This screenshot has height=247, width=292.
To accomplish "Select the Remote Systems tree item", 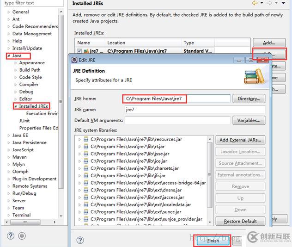I will click(x=30, y=186).
